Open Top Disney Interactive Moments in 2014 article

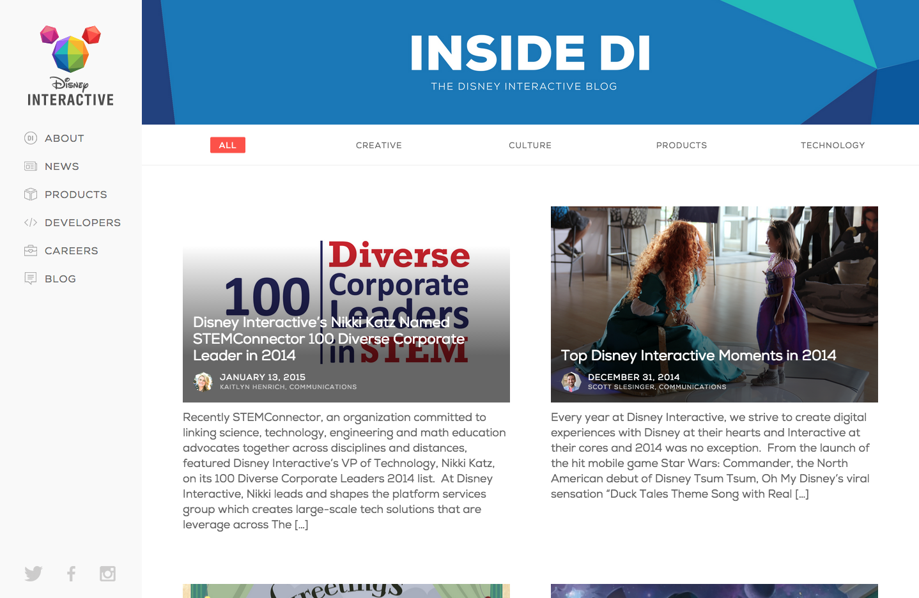699,355
